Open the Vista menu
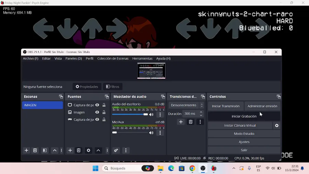Screen dimensions: 309x174 pos(58,58)
